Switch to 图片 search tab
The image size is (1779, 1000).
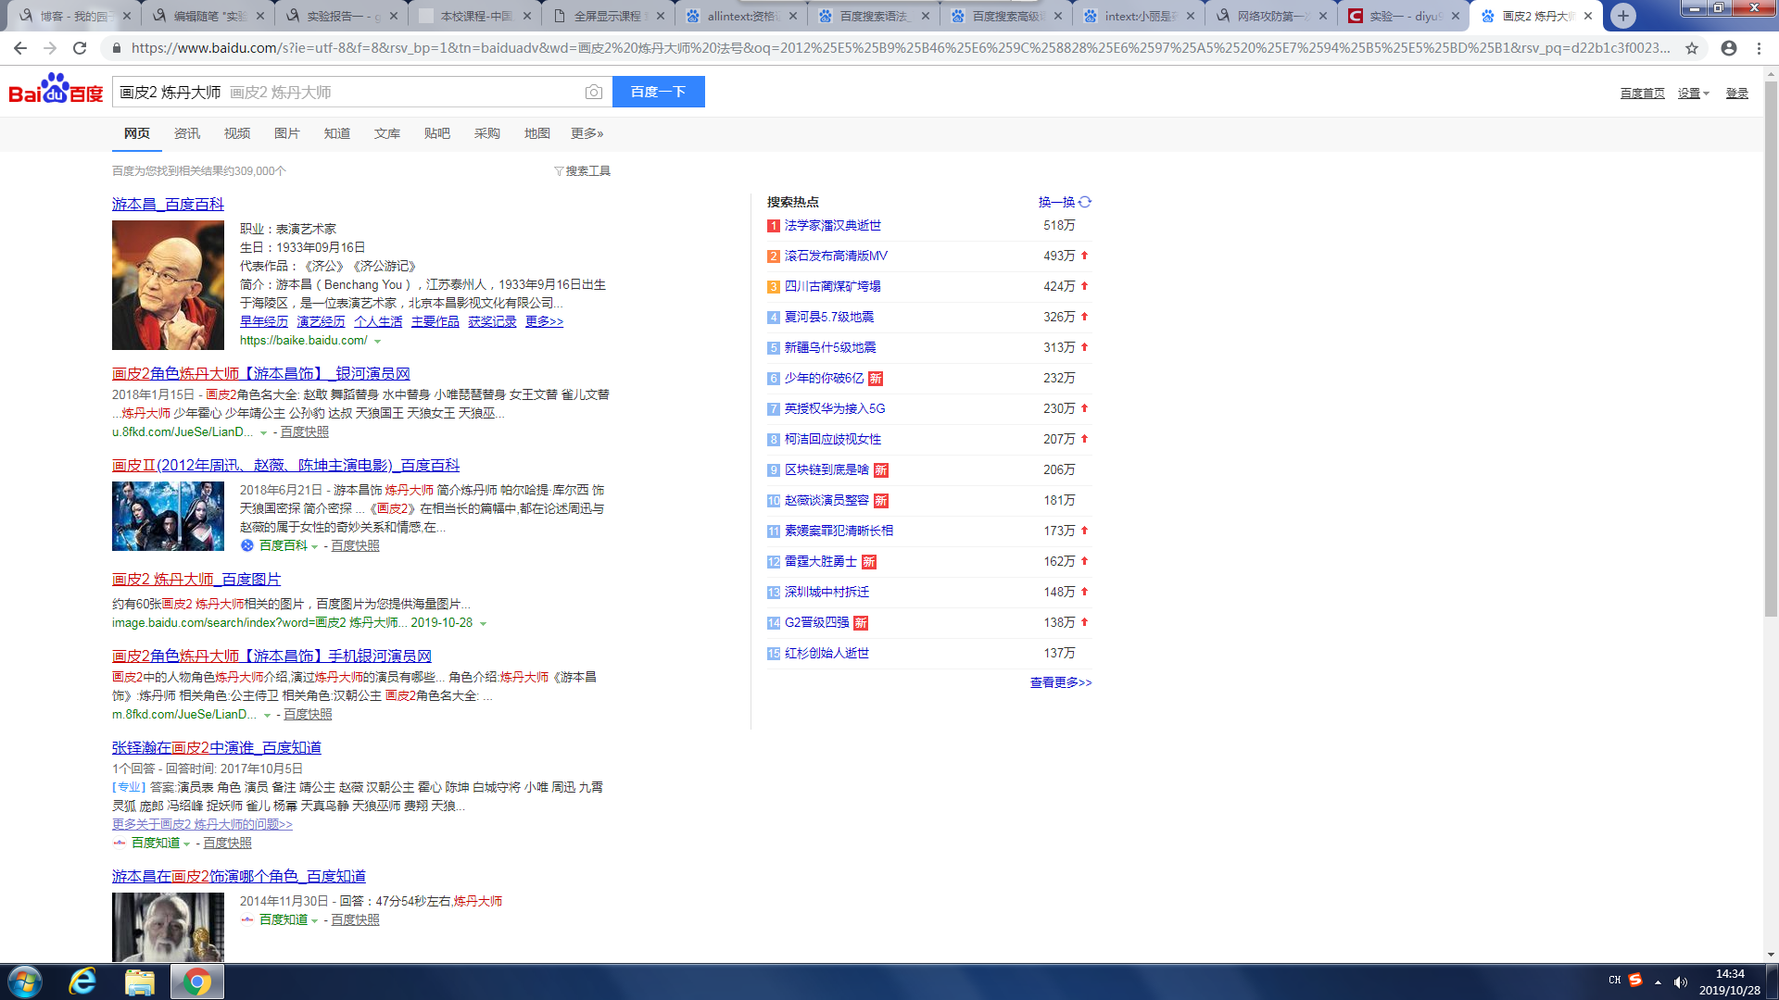tap(286, 133)
